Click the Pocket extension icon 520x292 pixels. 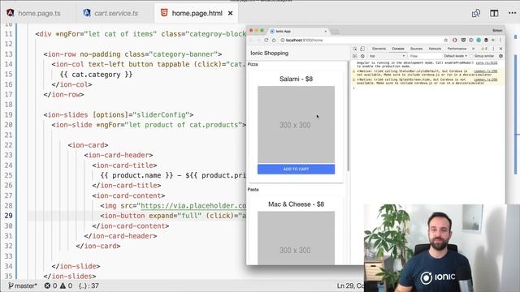click(x=463, y=40)
